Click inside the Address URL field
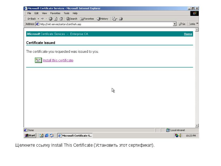The width and height of the screenshot is (221, 166). [x=105, y=24]
